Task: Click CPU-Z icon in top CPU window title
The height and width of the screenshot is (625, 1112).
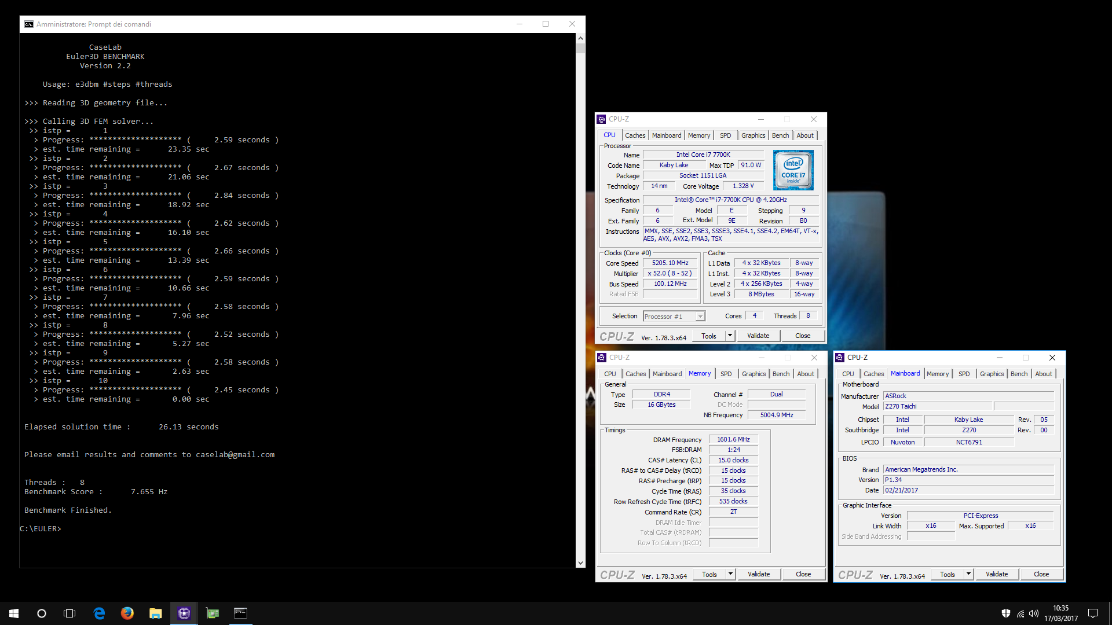Action: pyautogui.click(x=601, y=119)
